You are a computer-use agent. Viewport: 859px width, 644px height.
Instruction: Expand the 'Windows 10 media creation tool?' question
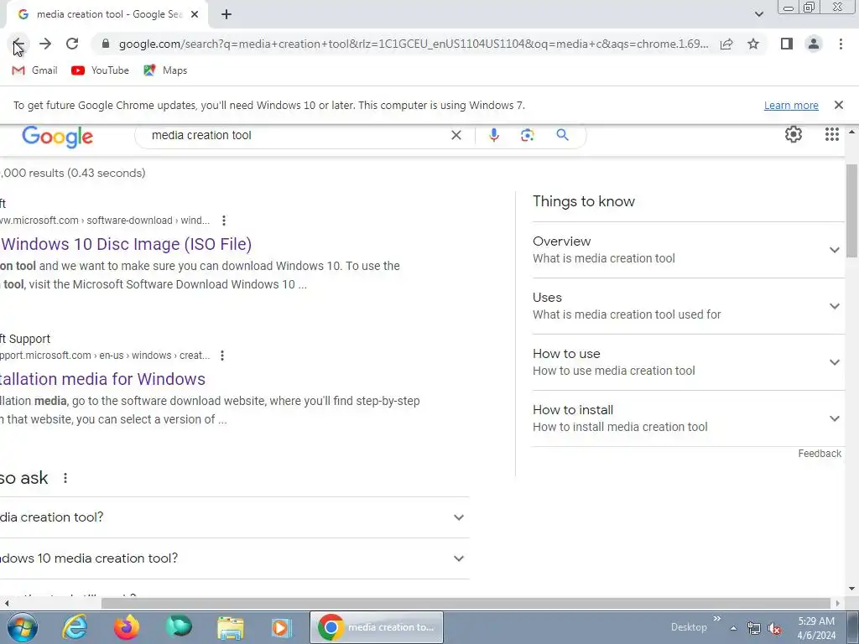pyautogui.click(x=235, y=558)
